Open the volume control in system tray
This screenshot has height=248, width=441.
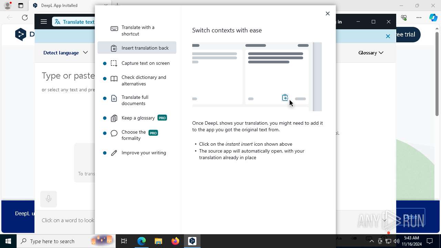(396, 241)
